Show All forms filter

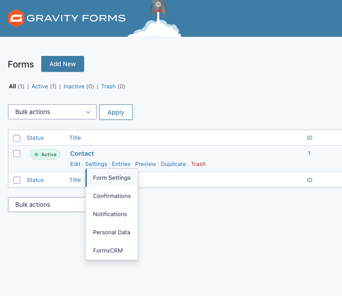pyautogui.click(x=12, y=86)
